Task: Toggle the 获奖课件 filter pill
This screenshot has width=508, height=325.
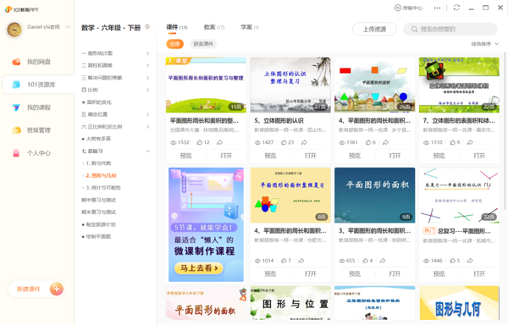Action: point(203,44)
